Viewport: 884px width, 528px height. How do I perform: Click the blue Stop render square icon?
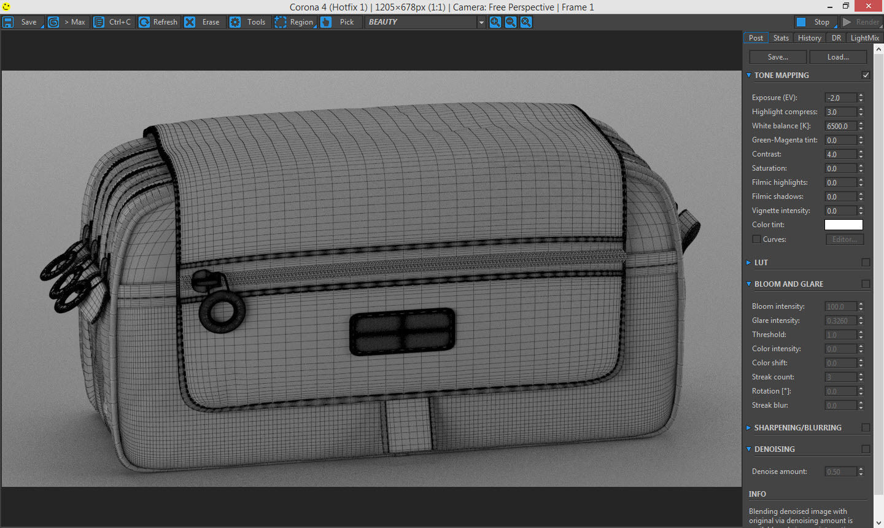[x=801, y=22]
